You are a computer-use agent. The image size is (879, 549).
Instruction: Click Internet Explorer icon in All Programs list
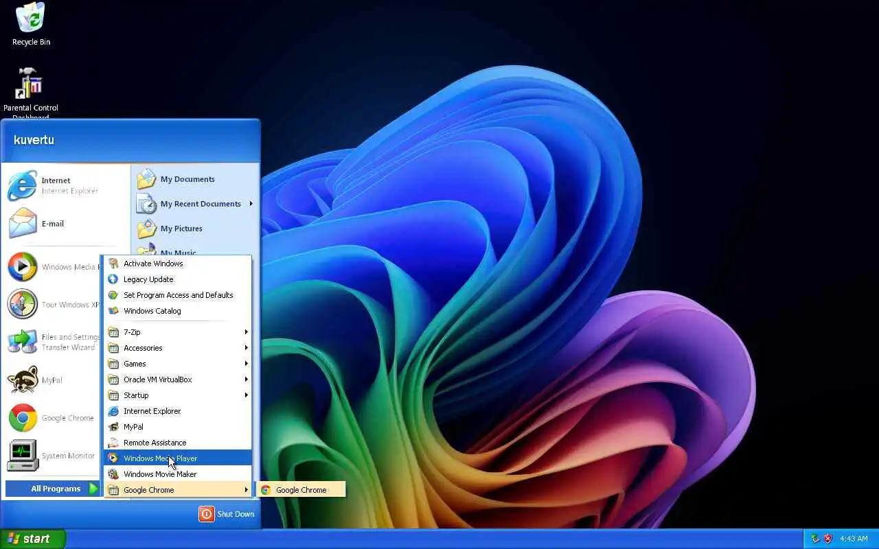point(113,411)
